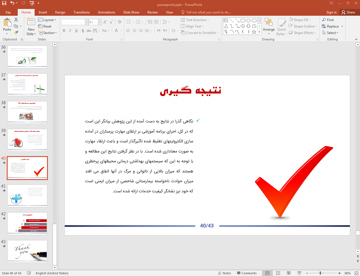Screen dimensions: 360x276
Task: Click the Find magnifier icon
Action: click(x=324, y=20)
